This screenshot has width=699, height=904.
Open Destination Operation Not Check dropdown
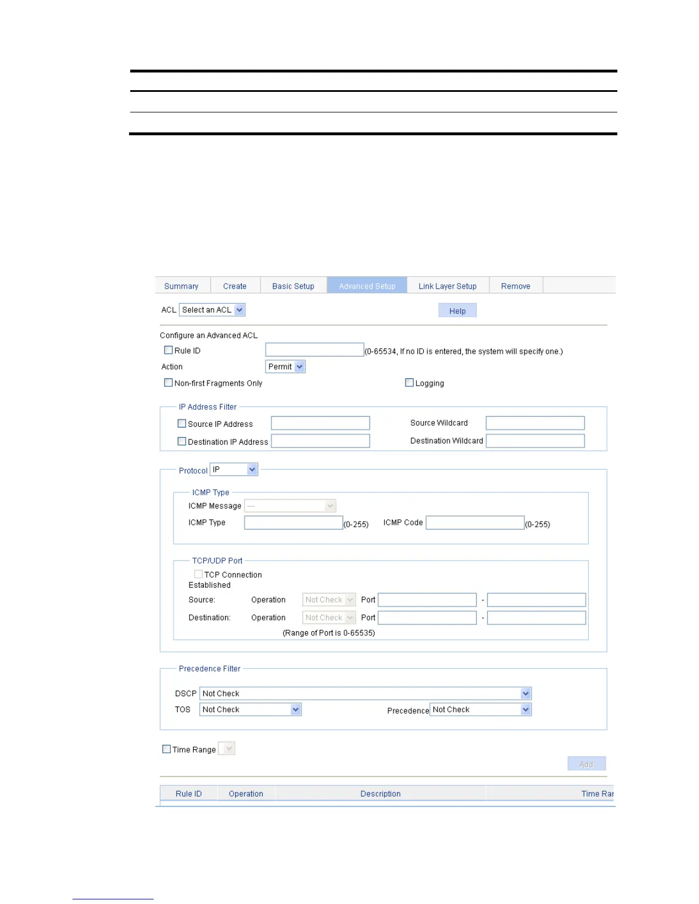click(329, 618)
